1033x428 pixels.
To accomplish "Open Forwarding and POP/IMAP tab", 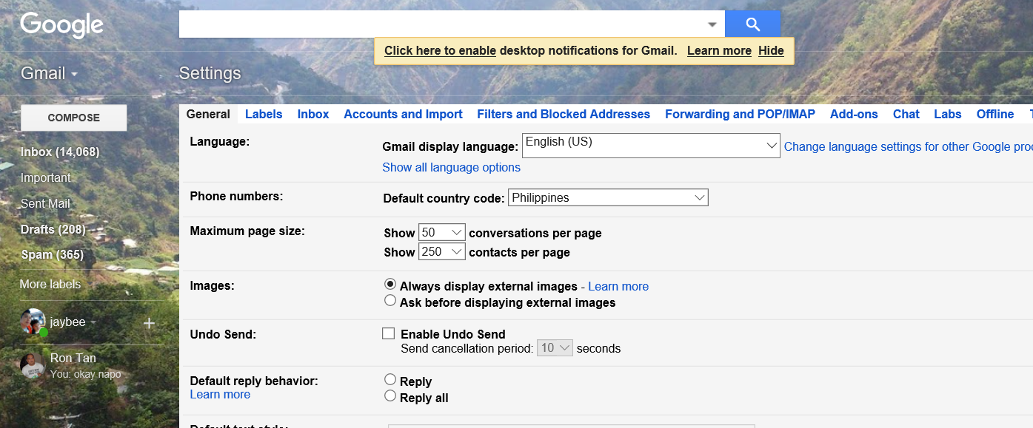I will tap(740, 114).
